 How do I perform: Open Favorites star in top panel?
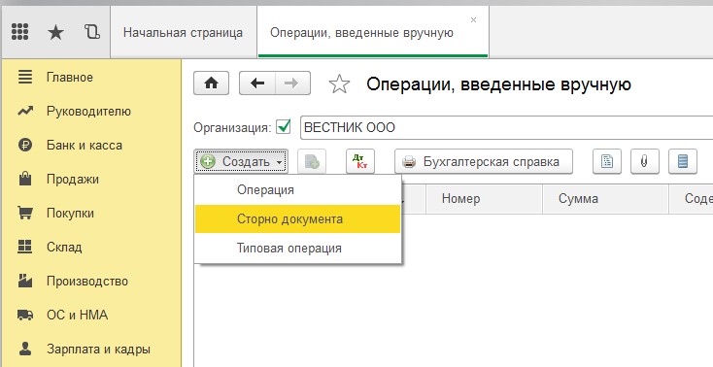click(55, 32)
